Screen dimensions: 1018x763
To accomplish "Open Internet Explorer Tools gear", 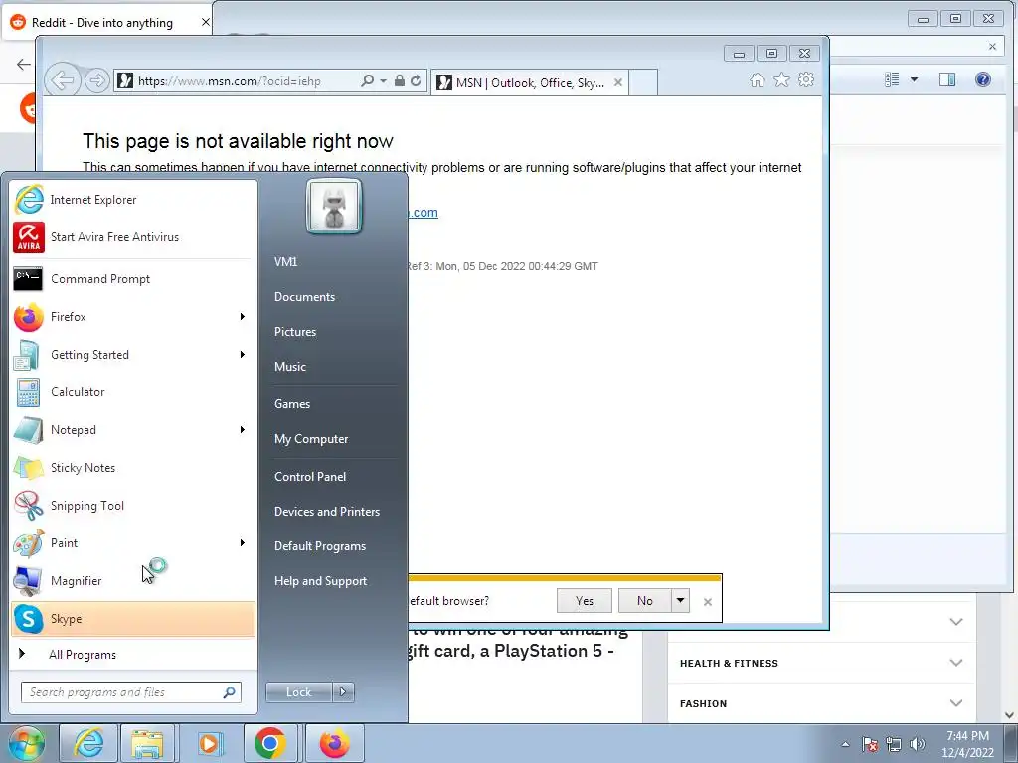I will coord(806,79).
